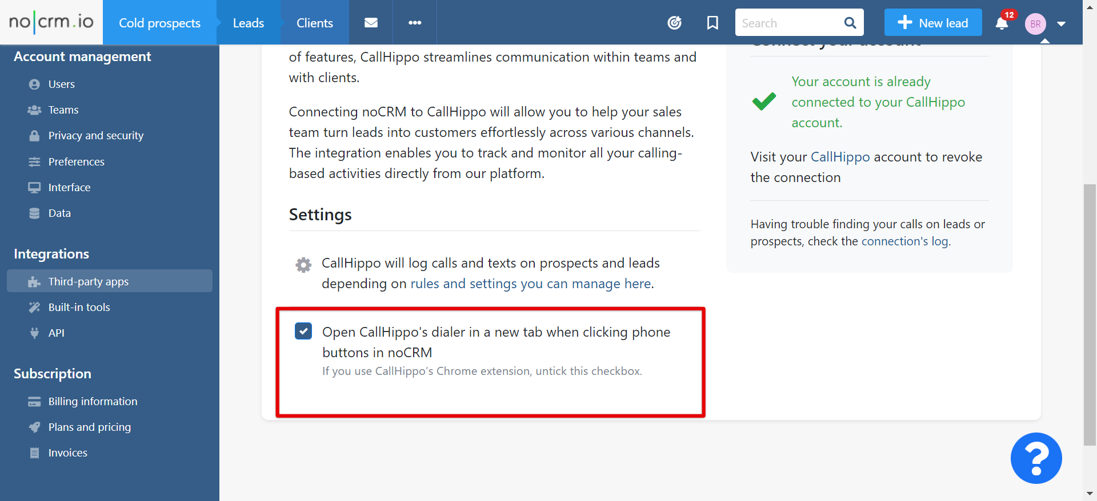This screenshot has width=1097, height=501.
Task: Click the search magnifier icon
Action: click(850, 23)
